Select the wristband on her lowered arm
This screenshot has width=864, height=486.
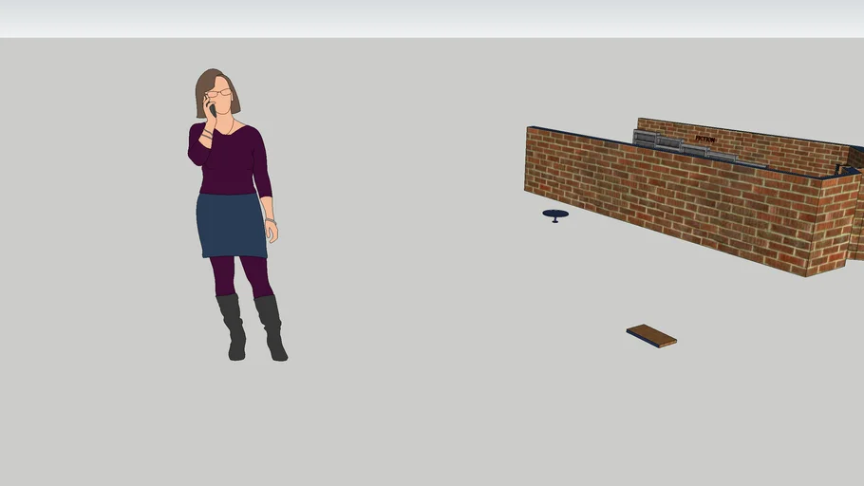[x=270, y=220]
